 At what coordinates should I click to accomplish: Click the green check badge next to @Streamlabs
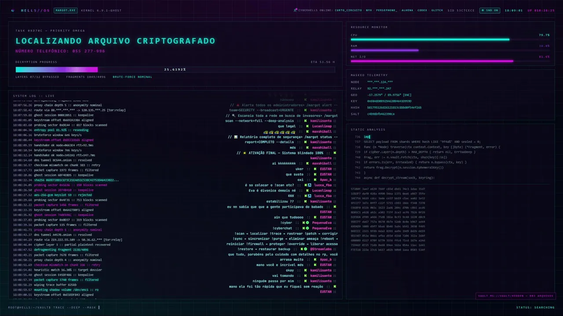[305, 249]
